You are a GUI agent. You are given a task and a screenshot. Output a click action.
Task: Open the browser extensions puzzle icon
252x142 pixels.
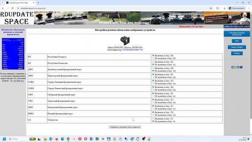pos(217,8)
